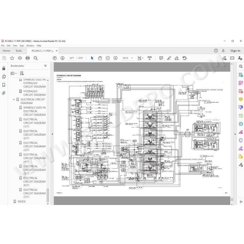The image size is (244, 244).
Task: Click the page number input field
Action: 72,58
